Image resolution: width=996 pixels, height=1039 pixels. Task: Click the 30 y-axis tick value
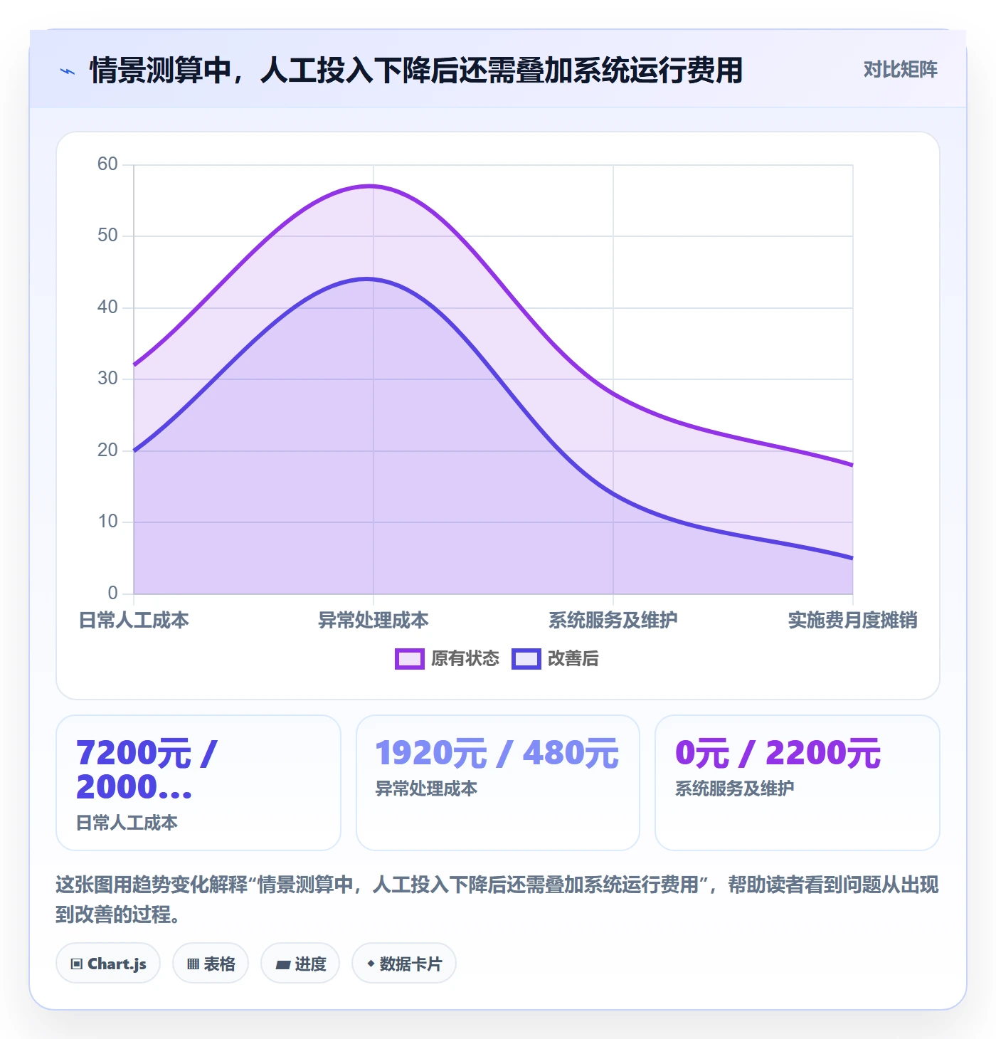coord(107,379)
